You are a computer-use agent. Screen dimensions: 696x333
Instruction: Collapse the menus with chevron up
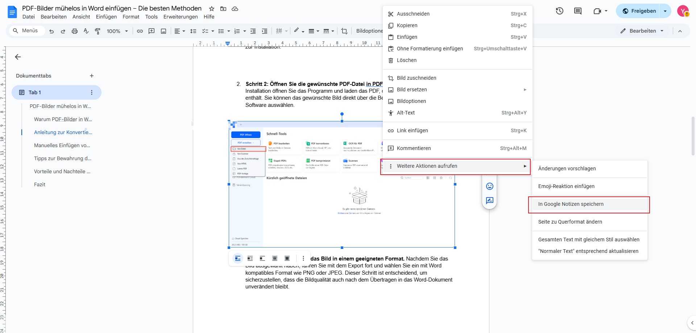tap(680, 31)
